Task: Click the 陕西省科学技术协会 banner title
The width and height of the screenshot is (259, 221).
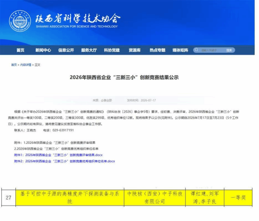Action: coord(78,18)
